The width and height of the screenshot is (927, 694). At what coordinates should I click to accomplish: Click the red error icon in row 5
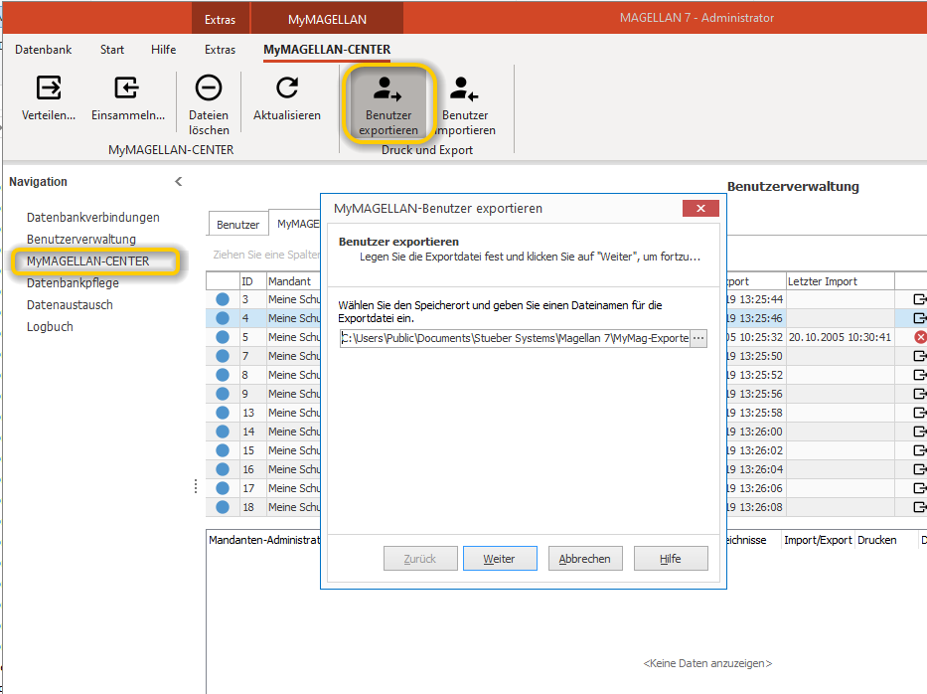click(x=920, y=337)
